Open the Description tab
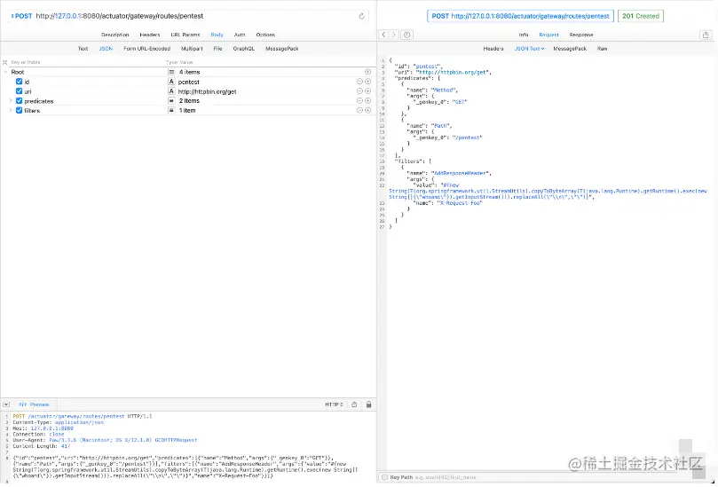Screen dimensions: 718x487 pos(115,35)
